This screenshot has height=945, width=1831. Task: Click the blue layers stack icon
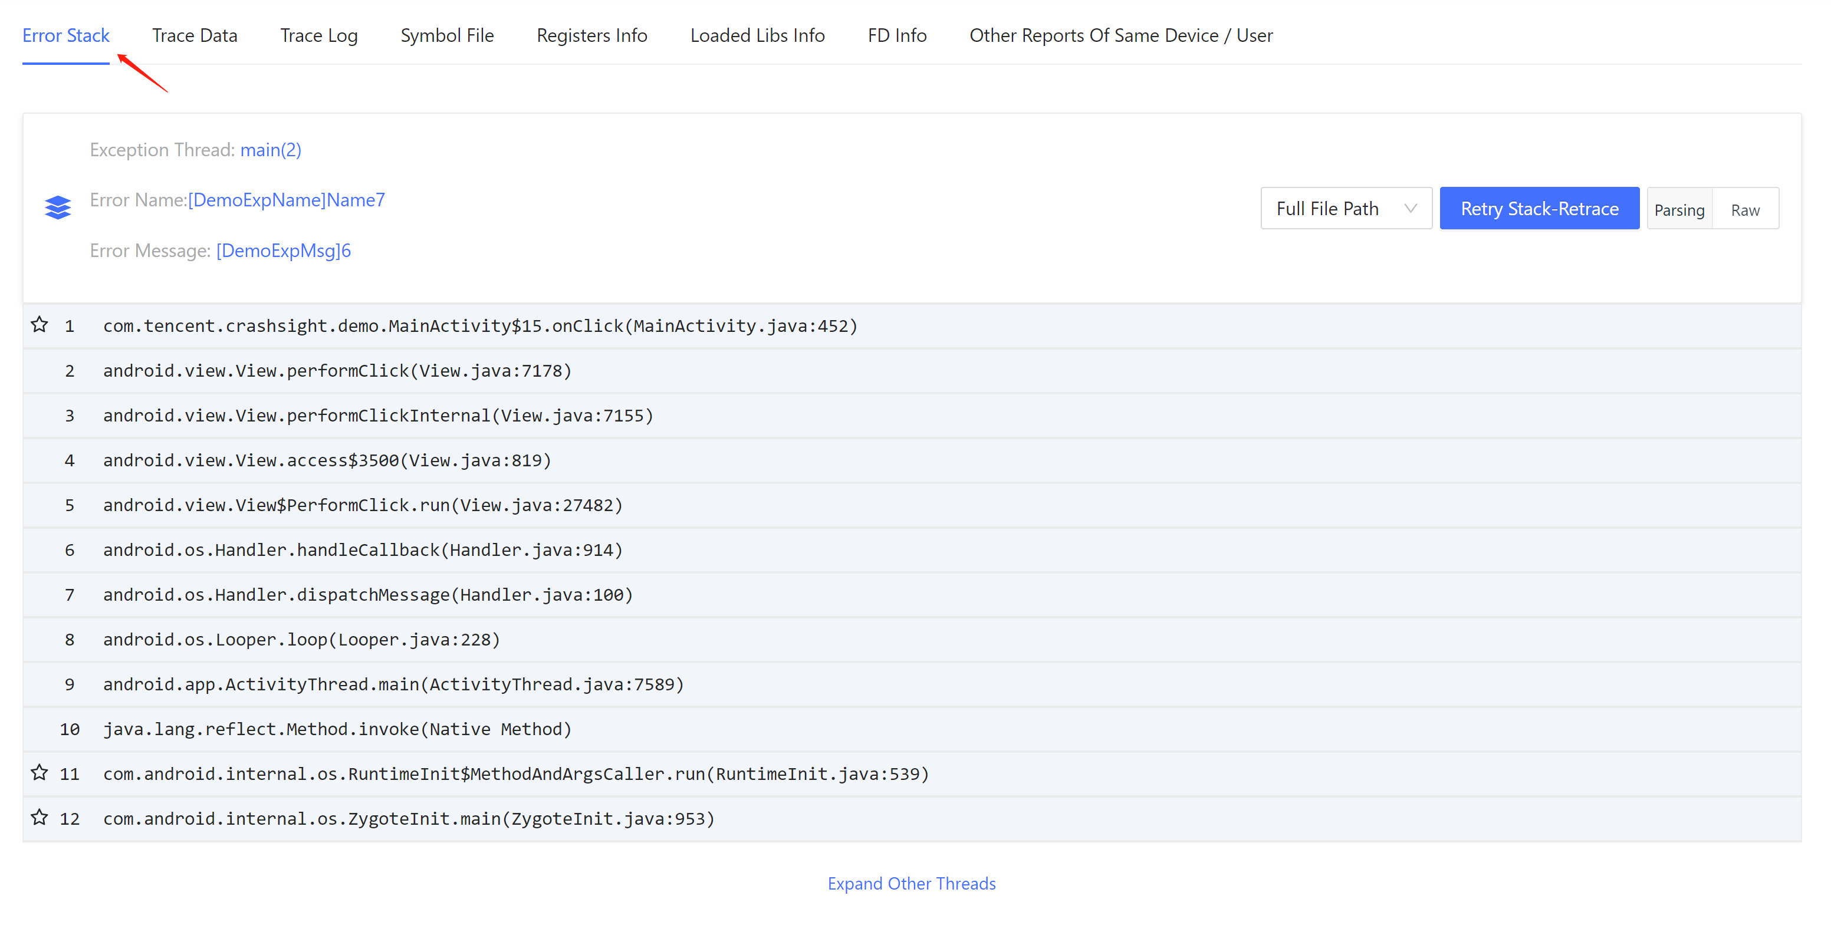[58, 208]
